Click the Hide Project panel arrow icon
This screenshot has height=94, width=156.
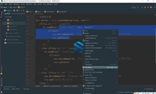(24, 11)
